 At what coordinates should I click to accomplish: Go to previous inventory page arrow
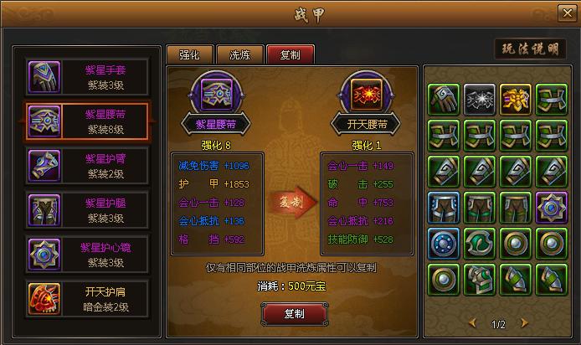(x=472, y=323)
